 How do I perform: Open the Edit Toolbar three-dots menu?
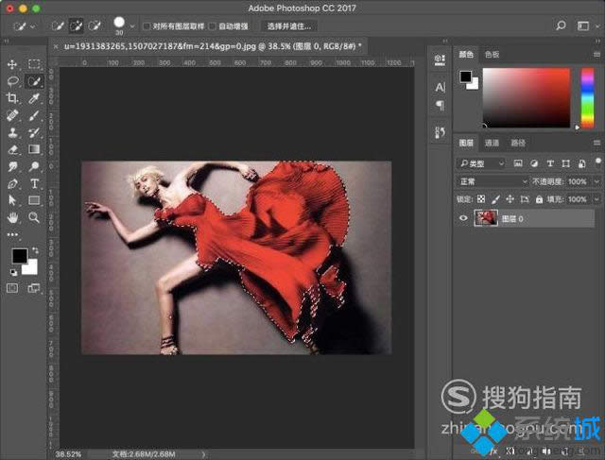coord(12,234)
